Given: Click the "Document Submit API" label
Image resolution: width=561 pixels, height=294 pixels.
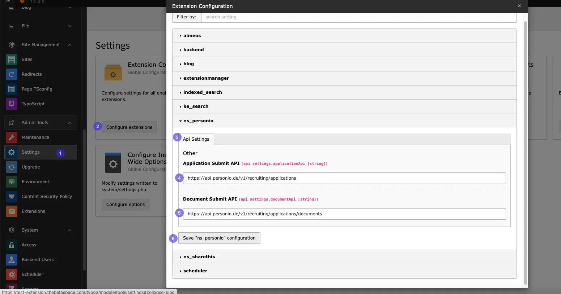Looking at the screenshot, I should coord(210,199).
